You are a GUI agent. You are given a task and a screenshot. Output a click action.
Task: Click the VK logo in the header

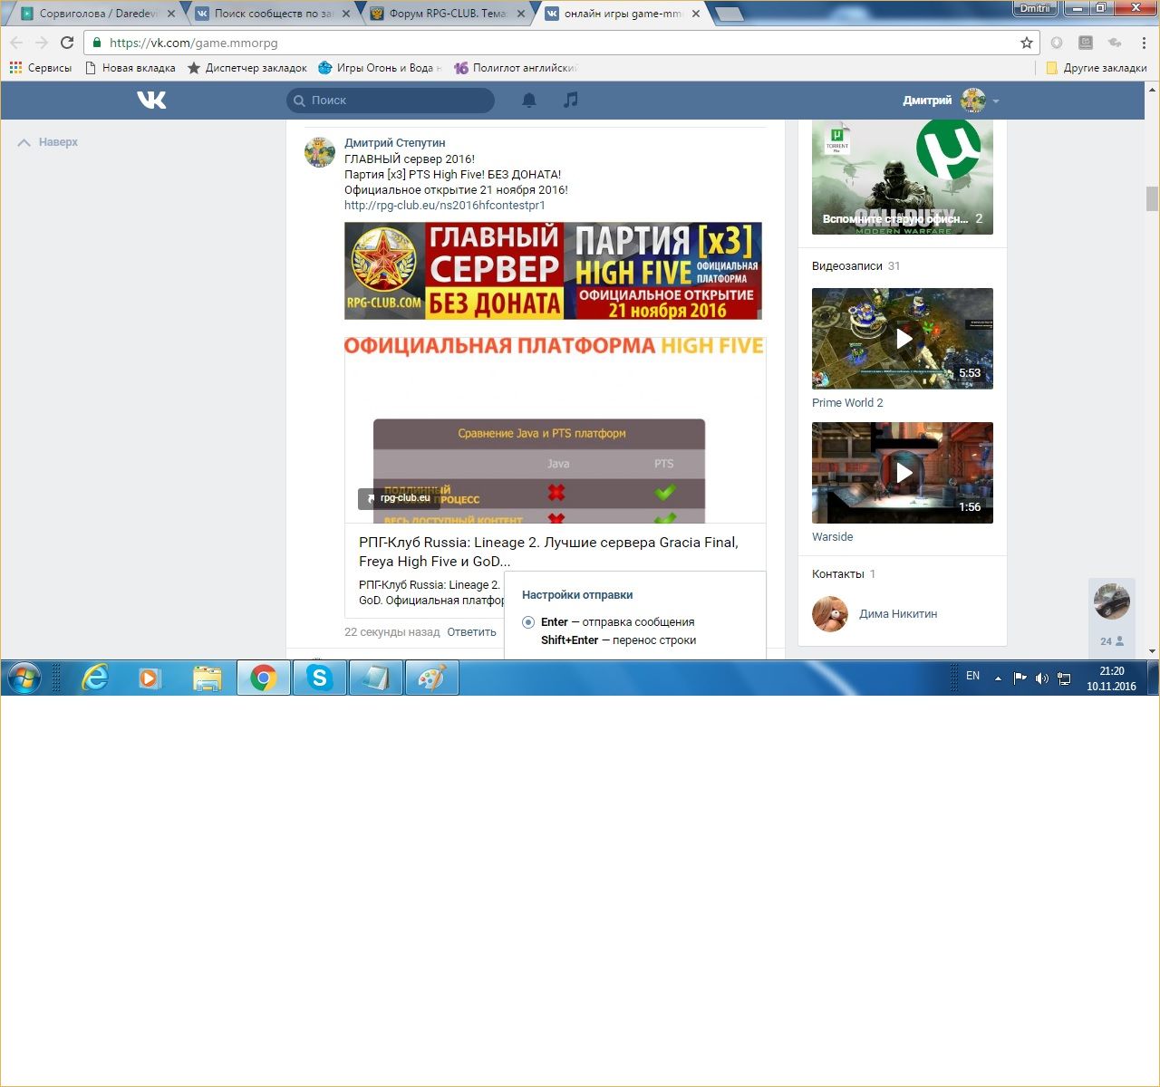point(151,100)
